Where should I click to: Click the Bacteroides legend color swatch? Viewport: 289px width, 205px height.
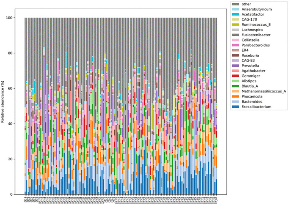pos(236,101)
